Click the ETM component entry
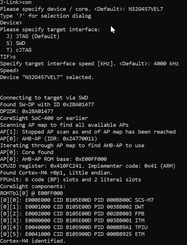The width and height of the screenshot is (187, 245). click(x=140, y=234)
